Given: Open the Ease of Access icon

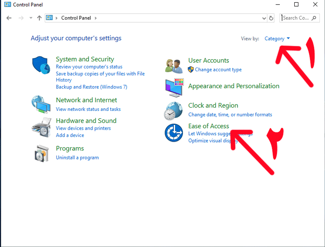Looking at the screenshot, I should (x=174, y=132).
